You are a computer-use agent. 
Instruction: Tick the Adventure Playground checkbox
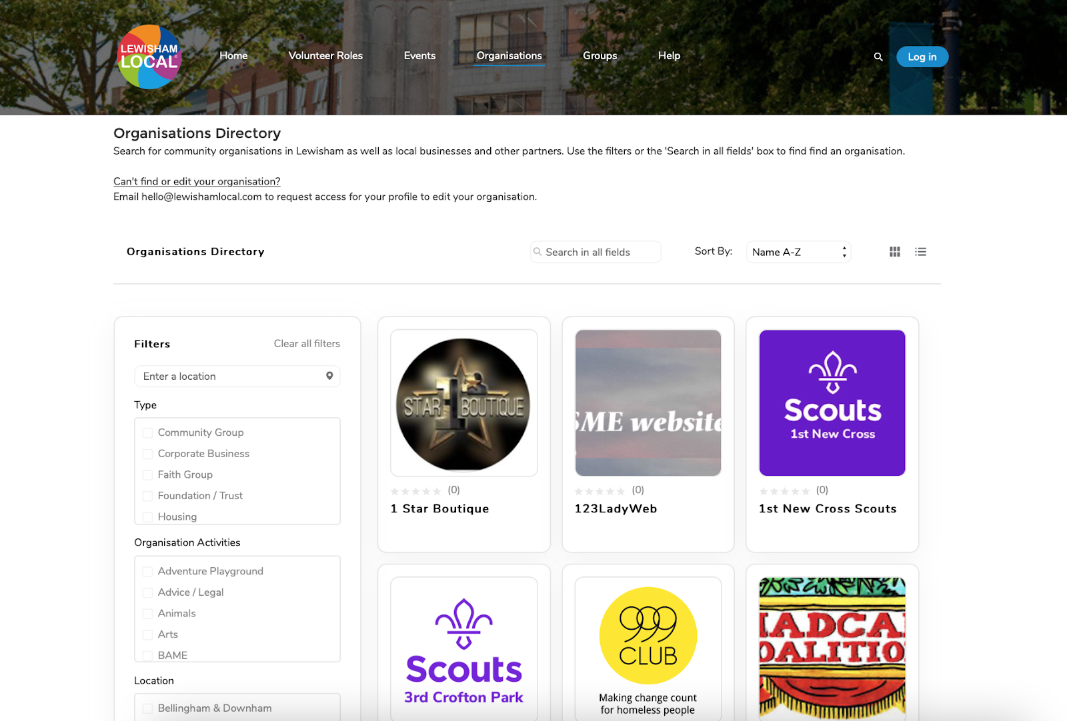click(147, 572)
